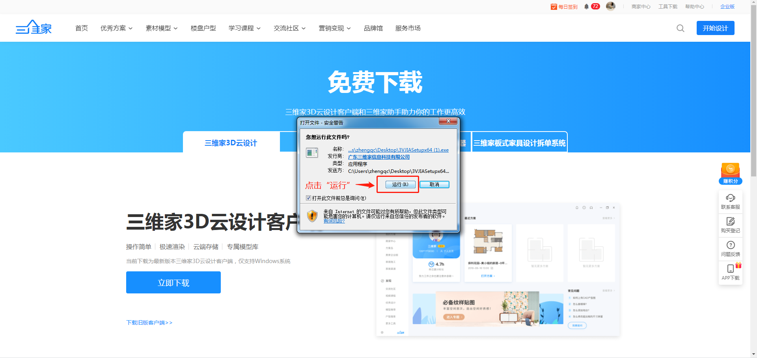The height and width of the screenshot is (358, 757).
Task: Go to 首页 in the navigation
Action: pyautogui.click(x=82, y=28)
